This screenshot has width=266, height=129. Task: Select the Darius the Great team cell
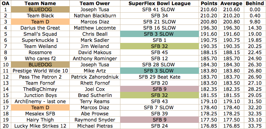[x=40, y=28]
